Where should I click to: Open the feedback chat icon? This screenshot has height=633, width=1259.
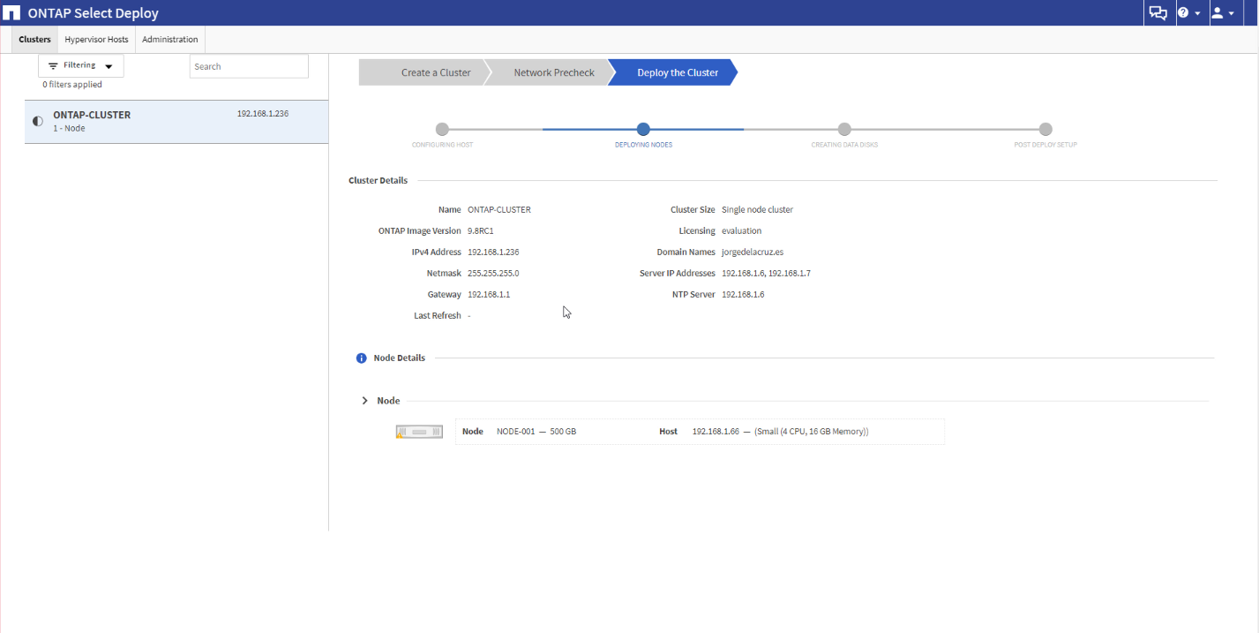coord(1157,13)
